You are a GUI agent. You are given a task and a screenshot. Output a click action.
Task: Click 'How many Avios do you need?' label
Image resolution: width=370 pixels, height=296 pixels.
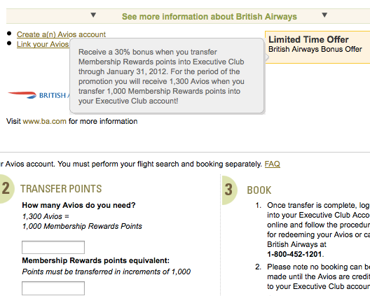pyautogui.click(x=78, y=205)
